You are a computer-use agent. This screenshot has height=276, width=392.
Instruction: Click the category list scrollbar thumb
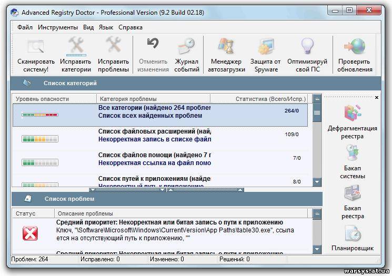coord(317,113)
